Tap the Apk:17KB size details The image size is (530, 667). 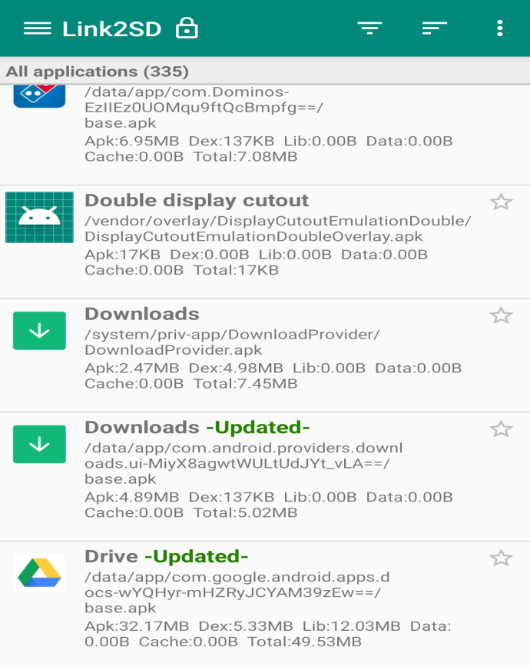coord(256,255)
